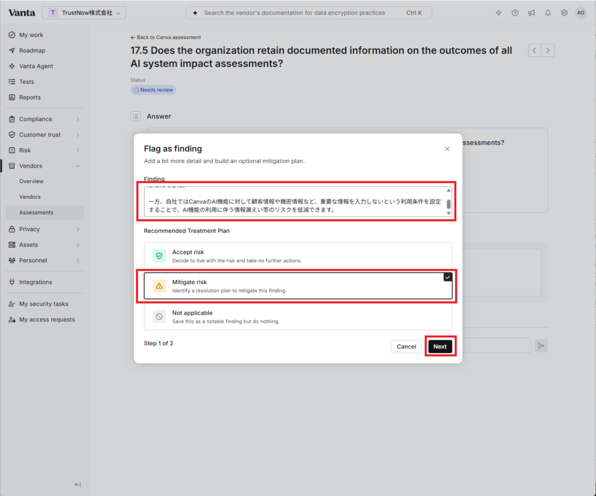596x496 pixels.
Task: Choose the Not applicable option
Action: 298,317
